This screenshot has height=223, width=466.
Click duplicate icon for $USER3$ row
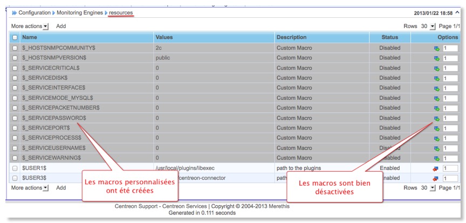click(x=436, y=178)
